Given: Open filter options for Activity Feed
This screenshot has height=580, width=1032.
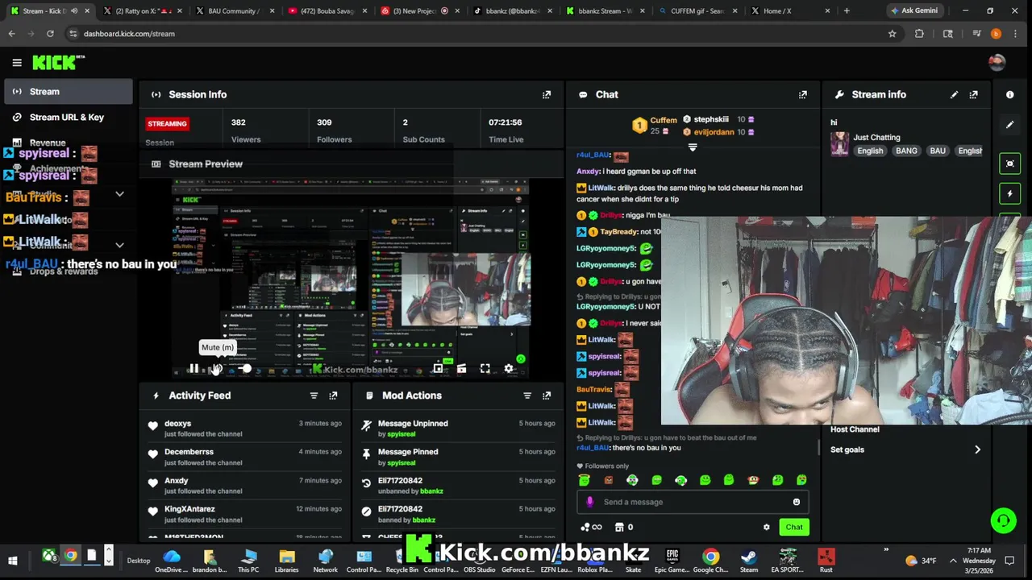Looking at the screenshot, I should (x=314, y=396).
